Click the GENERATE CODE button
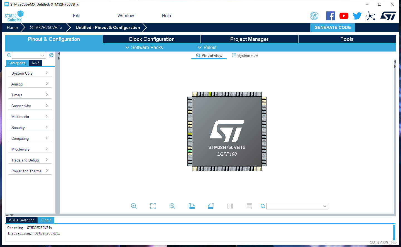This screenshot has width=401, height=247. point(332,27)
